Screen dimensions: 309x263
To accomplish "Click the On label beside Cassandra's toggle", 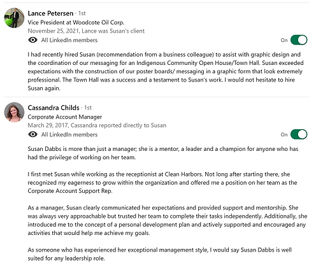I will 284,134.
